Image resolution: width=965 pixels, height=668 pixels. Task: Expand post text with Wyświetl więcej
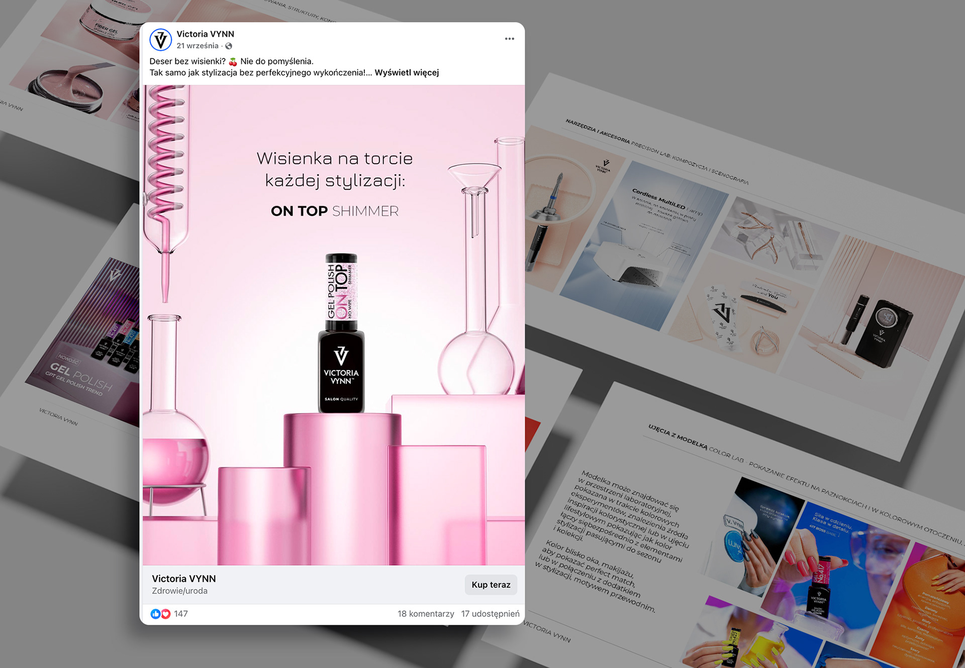[407, 73]
